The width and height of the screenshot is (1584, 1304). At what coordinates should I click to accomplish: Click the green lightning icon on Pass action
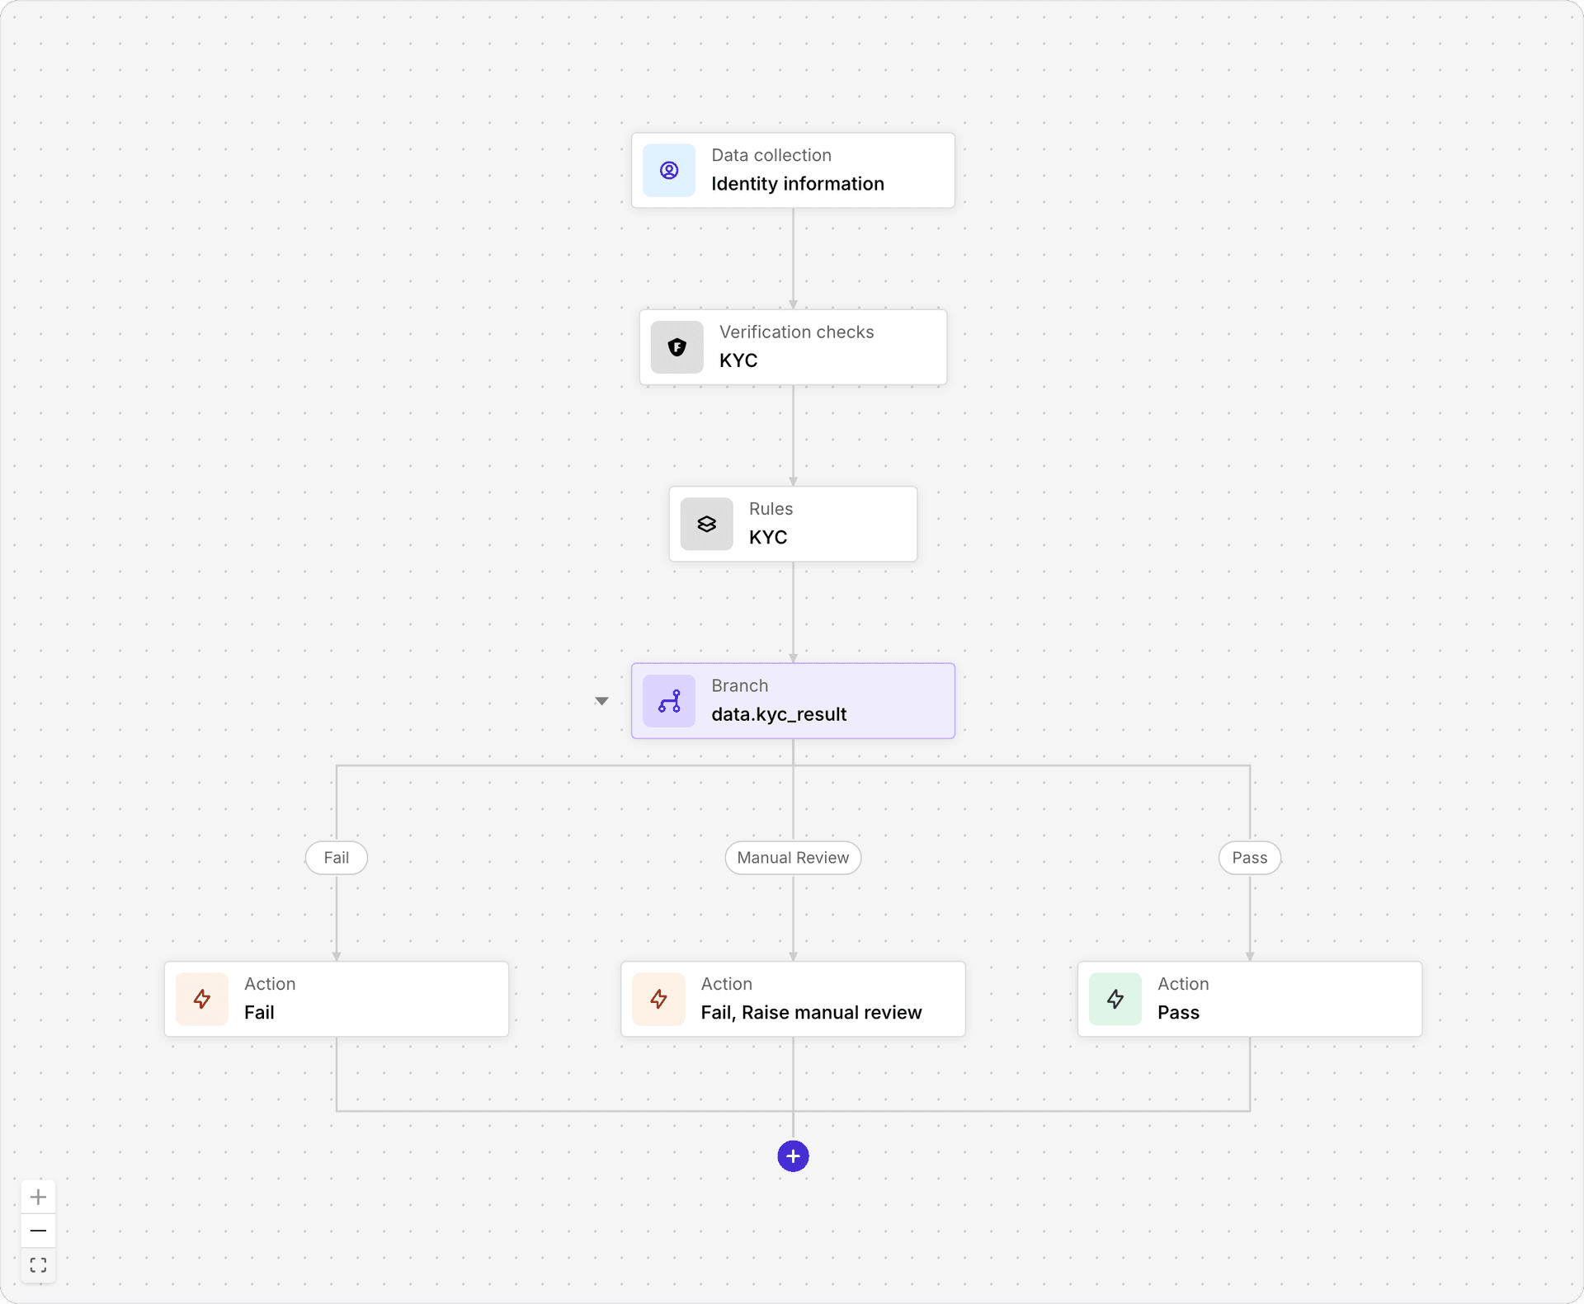[x=1115, y=999]
